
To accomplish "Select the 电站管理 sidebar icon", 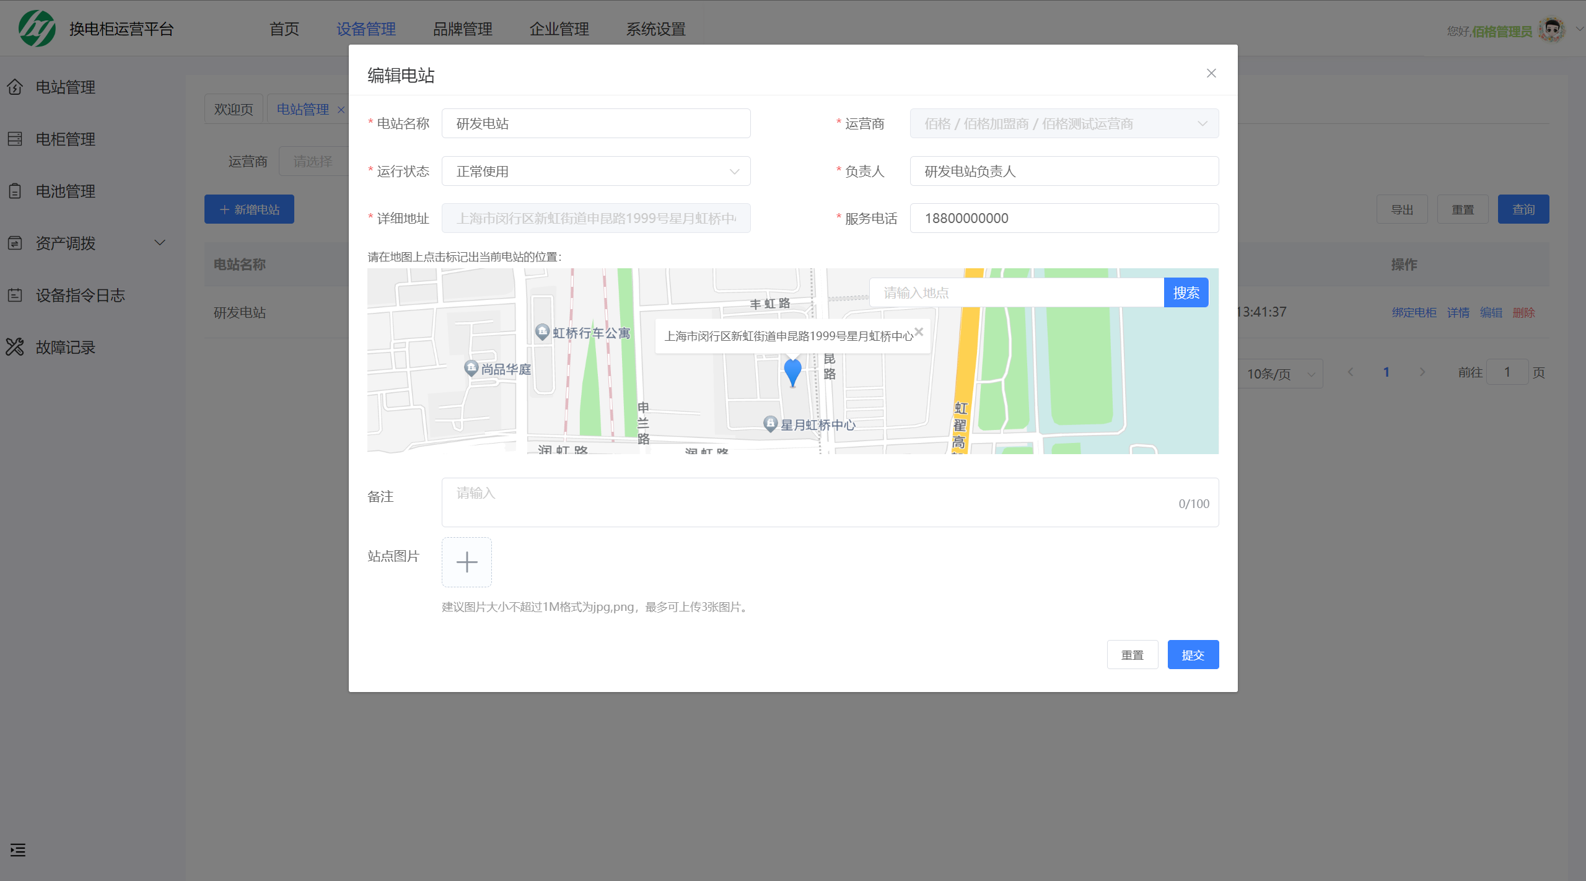I will (x=15, y=87).
